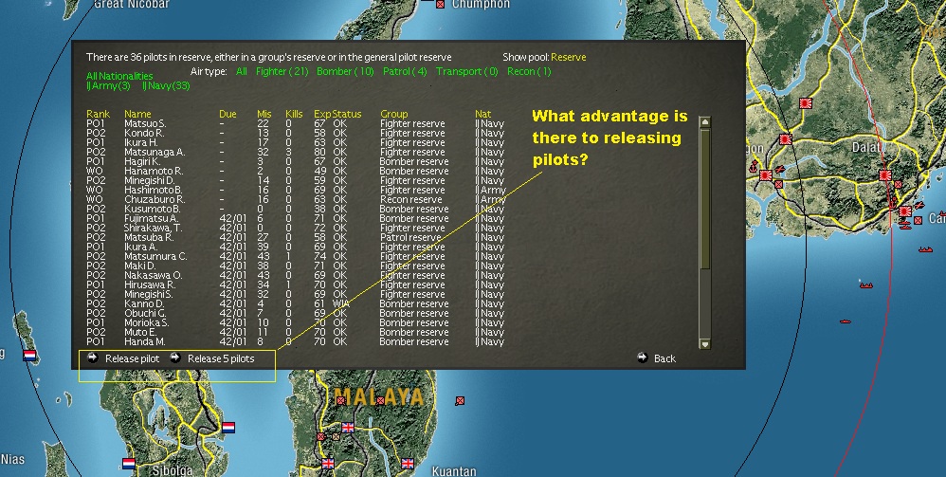Sort list by Group column header

click(394, 114)
